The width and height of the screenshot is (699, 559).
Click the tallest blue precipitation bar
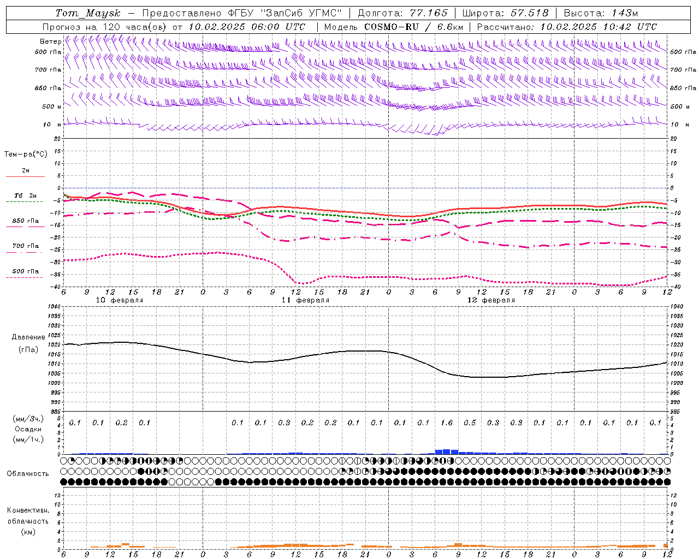[x=447, y=451]
